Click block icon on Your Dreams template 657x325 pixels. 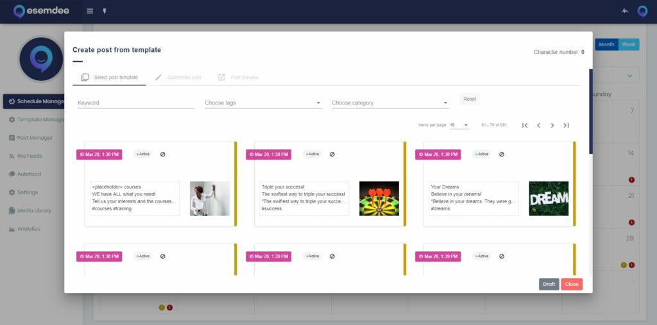pos(502,154)
